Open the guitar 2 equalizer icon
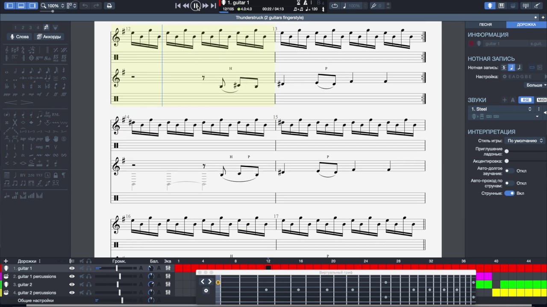547x307 pixels. 168,284
